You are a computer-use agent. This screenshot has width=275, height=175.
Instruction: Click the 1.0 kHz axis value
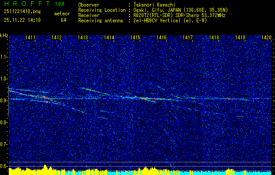(3, 79)
